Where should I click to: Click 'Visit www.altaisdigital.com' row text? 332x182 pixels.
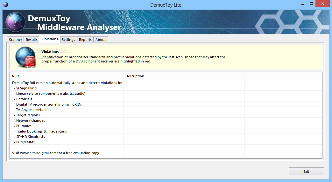pyautogui.click(x=55, y=153)
